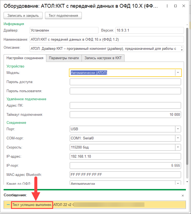Maximize the equipment settings window
The width and height of the screenshot is (191, 214).
[175, 6]
